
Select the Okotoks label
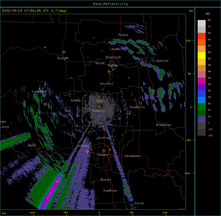(x=106, y=180)
